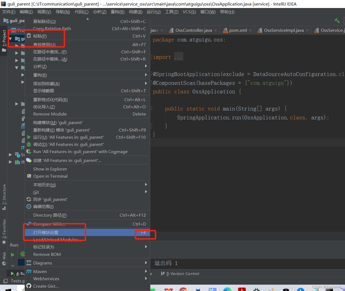This screenshot has width=345, height=291.
Task: Open the 导航(N) menu
Action: [63, 12]
